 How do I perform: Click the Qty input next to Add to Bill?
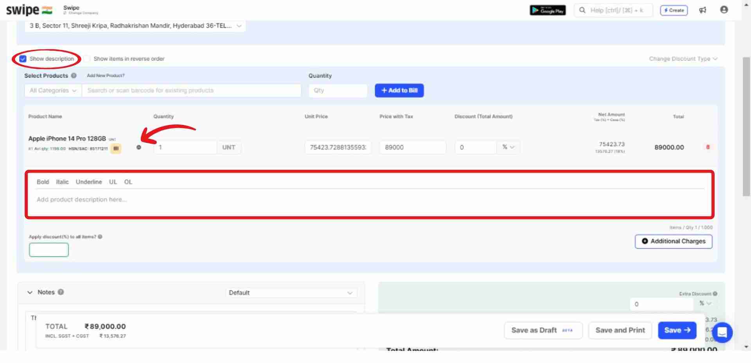pyautogui.click(x=338, y=91)
